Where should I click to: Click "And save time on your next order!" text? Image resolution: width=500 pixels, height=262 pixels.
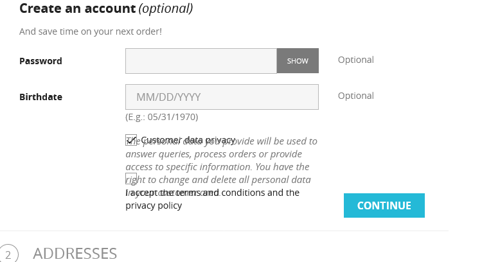point(90,31)
